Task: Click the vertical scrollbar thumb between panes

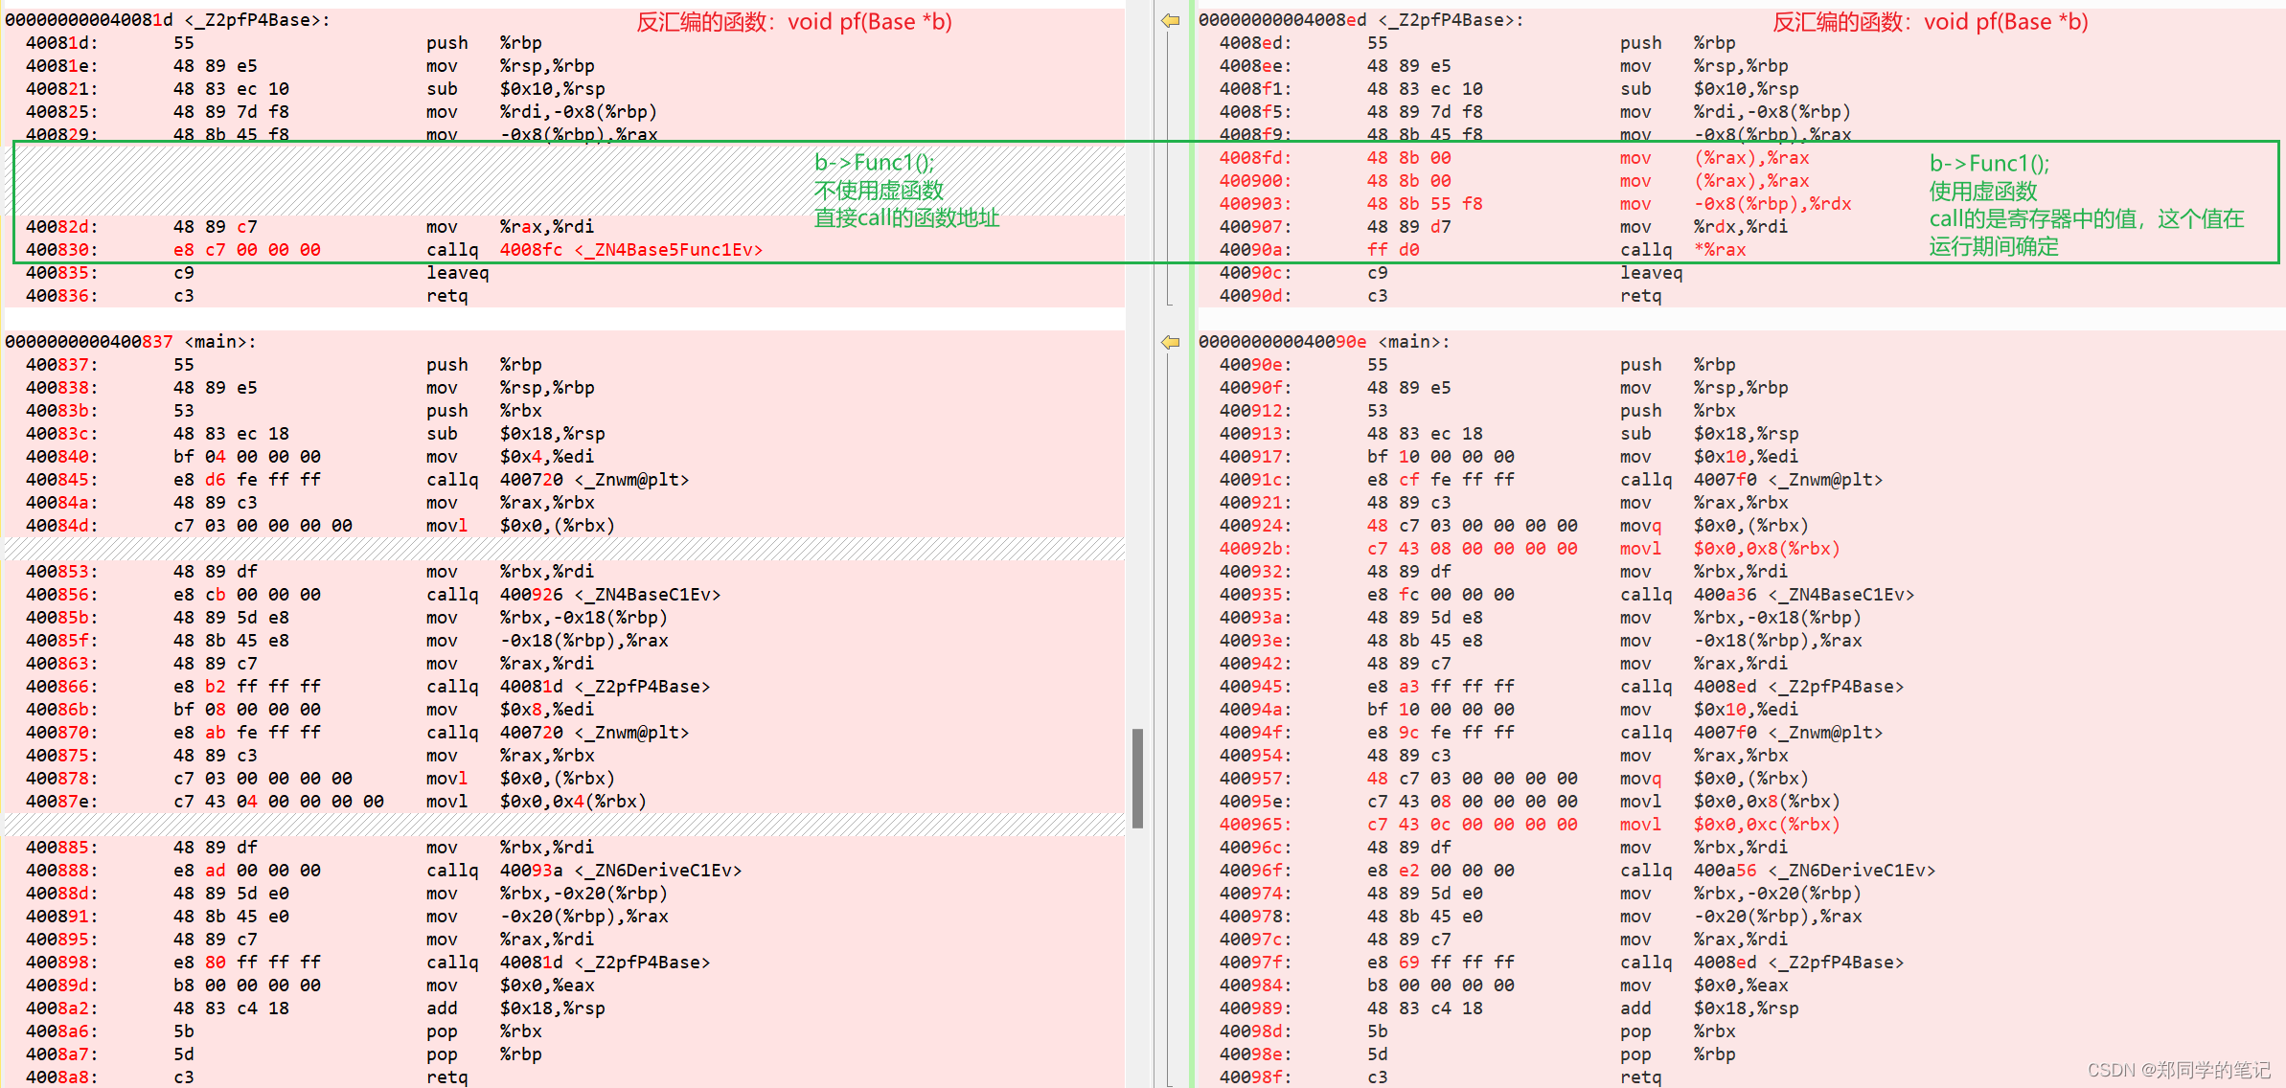Action: pyautogui.click(x=1137, y=779)
